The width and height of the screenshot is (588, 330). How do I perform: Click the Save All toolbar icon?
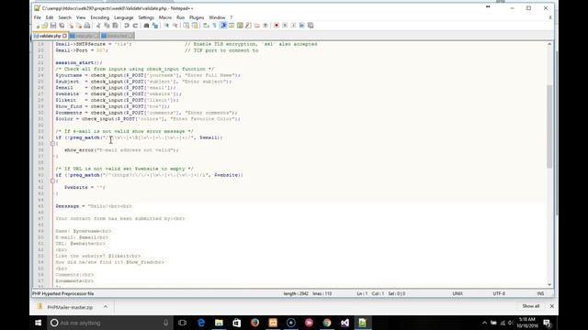(62, 26)
